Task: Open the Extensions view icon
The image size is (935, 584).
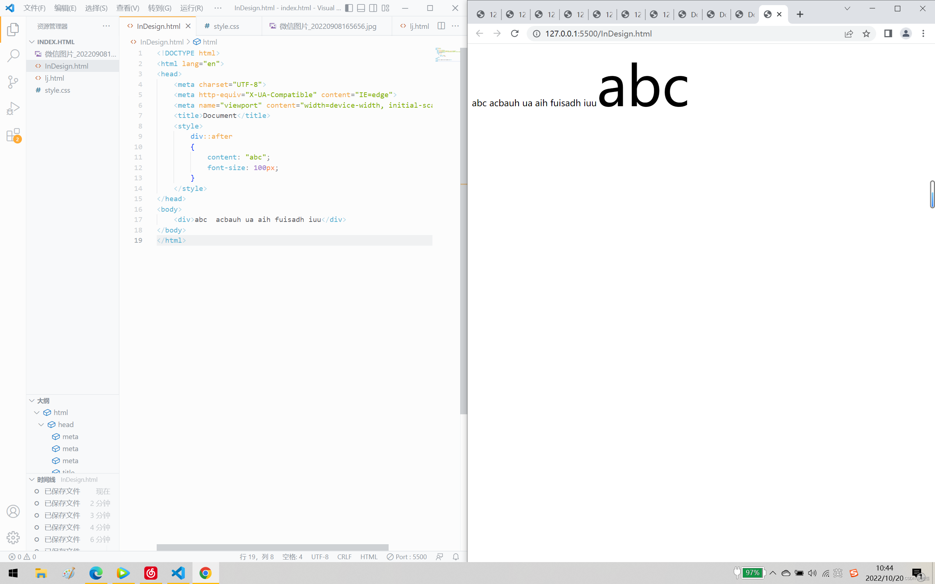Action: click(13, 135)
